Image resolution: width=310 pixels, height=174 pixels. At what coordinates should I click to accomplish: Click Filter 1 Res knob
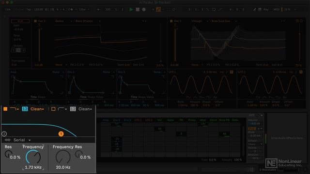(8, 154)
